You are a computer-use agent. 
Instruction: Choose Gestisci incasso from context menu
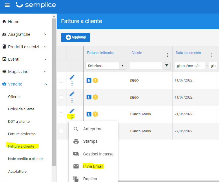(x=93, y=154)
